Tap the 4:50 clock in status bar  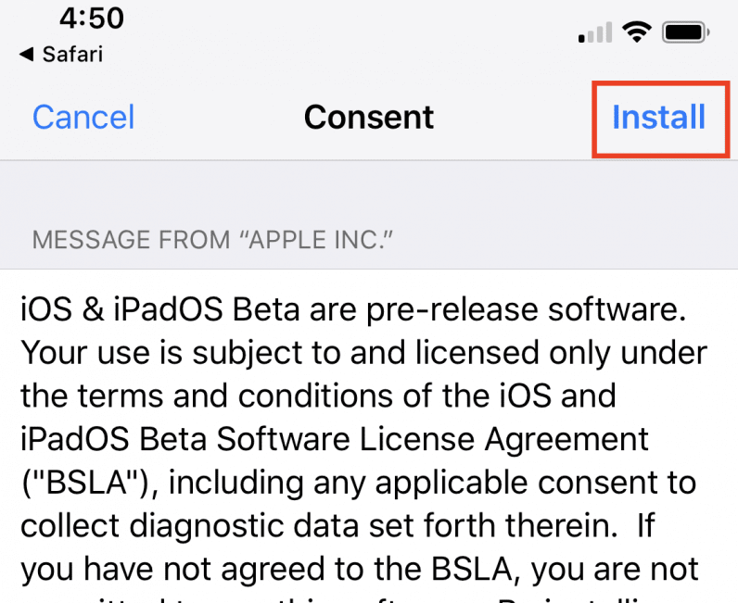pos(92,18)
